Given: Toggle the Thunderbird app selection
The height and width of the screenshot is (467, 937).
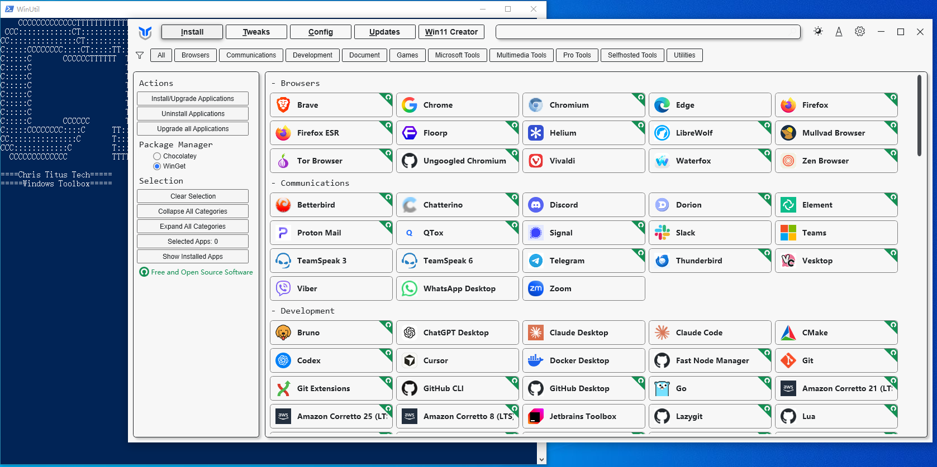Looking at the screenshot, I should pyautogui.click(x=710, y=261).
